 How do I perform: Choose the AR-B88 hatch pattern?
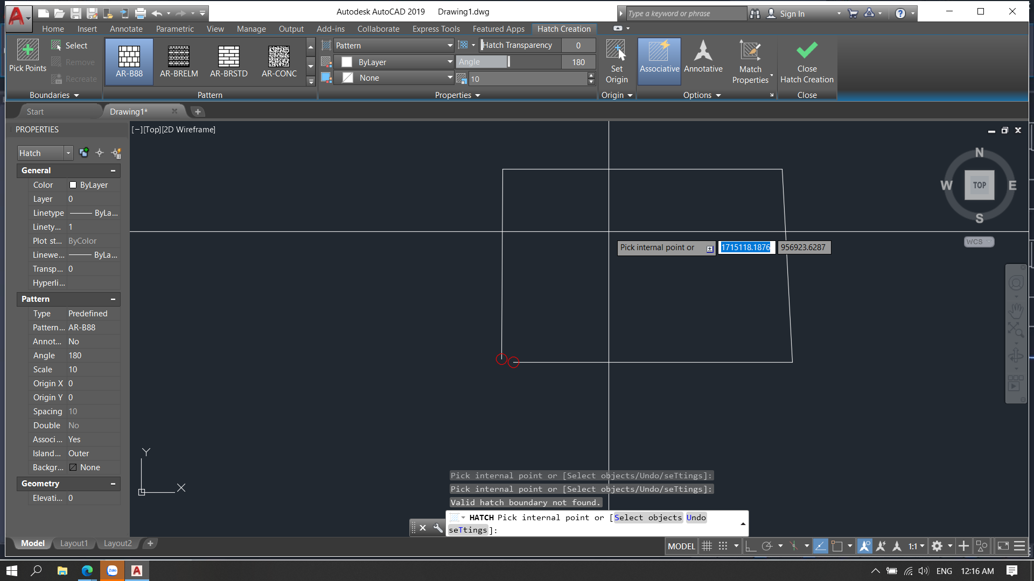pos(129,61)
